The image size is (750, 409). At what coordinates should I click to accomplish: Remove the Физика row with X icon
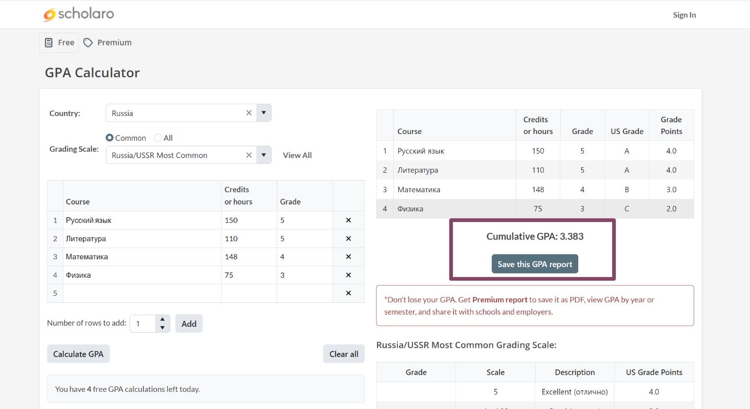click(348, 275)
